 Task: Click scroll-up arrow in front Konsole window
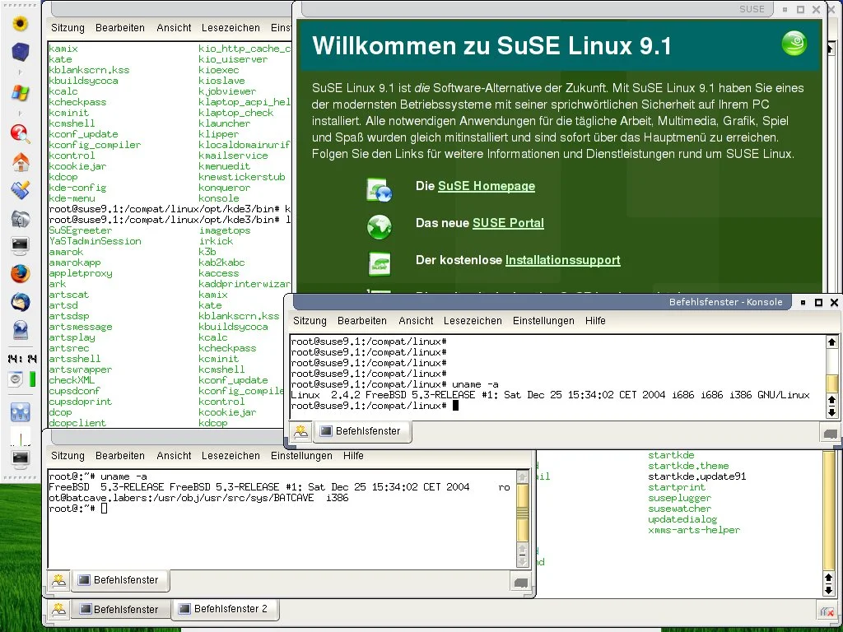831,342
